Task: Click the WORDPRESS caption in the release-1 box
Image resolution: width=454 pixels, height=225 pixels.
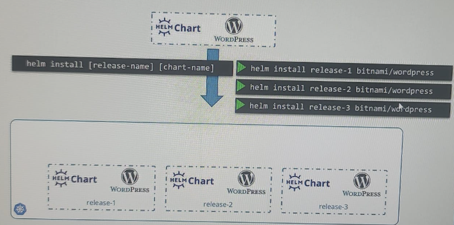Action: point(130,190)
